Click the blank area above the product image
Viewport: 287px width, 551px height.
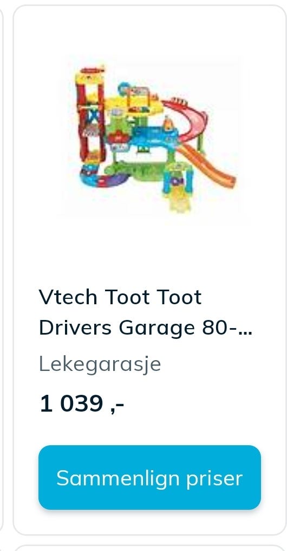(150, 30)
